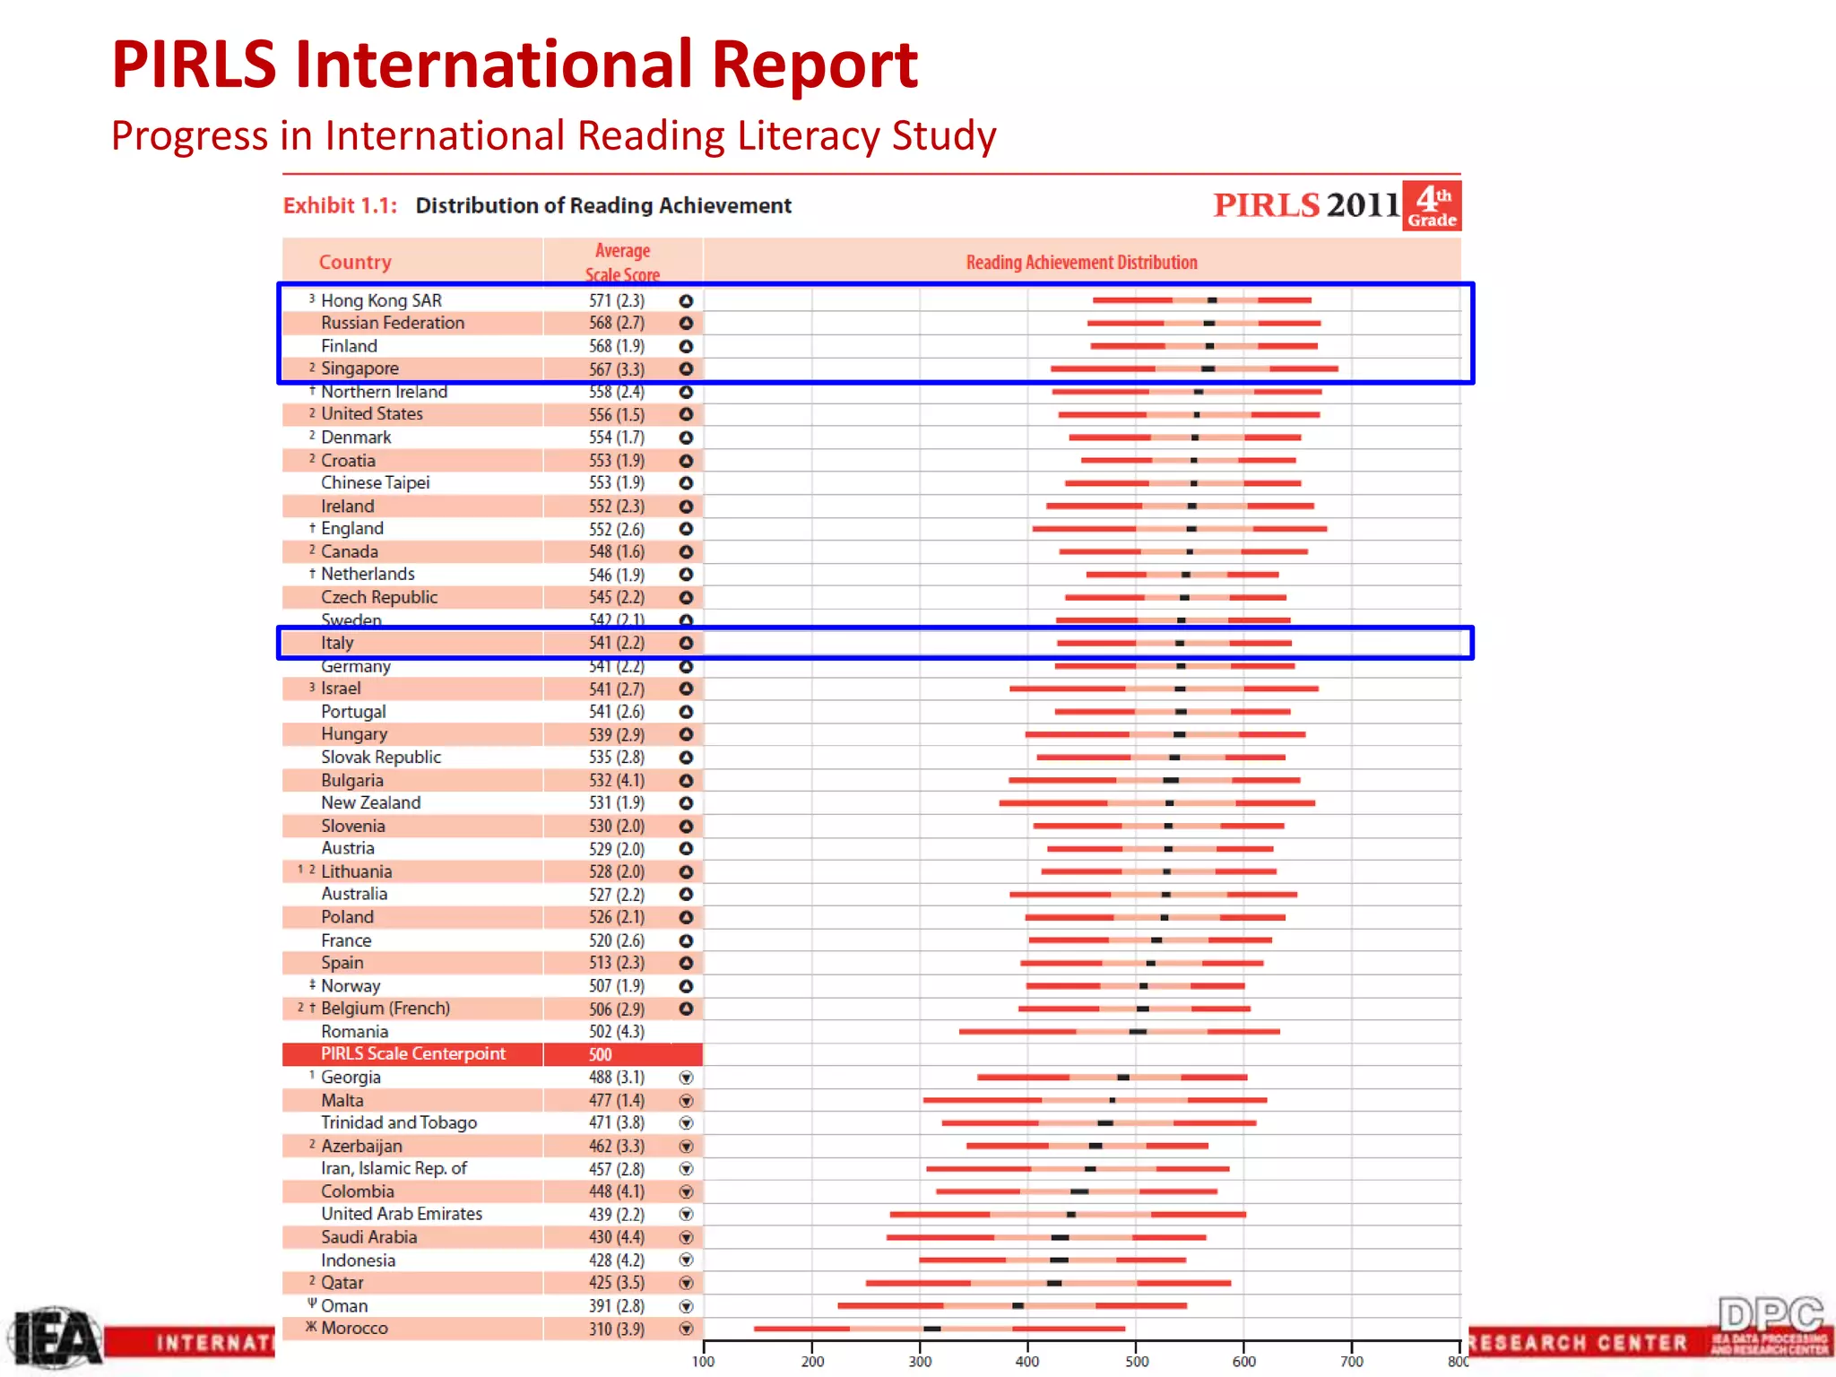1836x1377 pixels.
Task: Click the '700' tick label on axis
Action: (1352, 1361)
